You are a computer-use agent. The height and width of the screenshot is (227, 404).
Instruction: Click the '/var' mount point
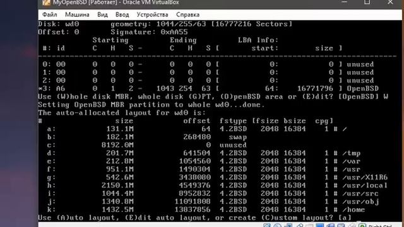coord(352,161)
